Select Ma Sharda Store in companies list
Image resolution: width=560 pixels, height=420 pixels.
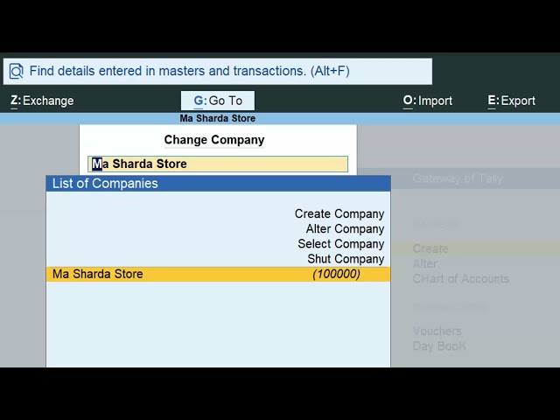pos(218,274)
